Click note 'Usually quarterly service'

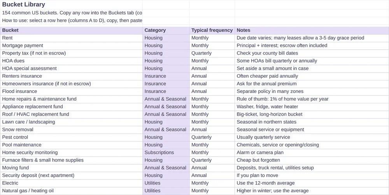click(x=312, y=137)
